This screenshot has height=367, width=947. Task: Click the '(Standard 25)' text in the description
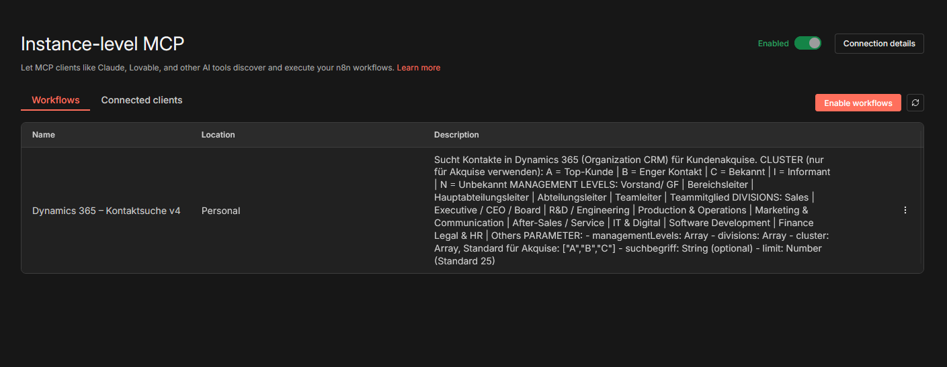coord(464,261)
